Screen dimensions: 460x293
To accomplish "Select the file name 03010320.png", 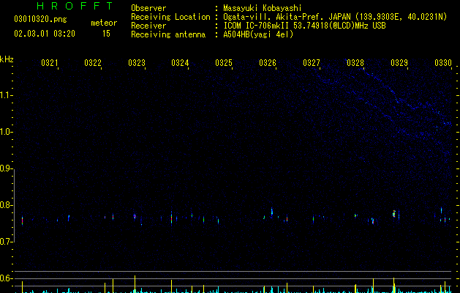I will pyautogui.click(x=40, y=19).
